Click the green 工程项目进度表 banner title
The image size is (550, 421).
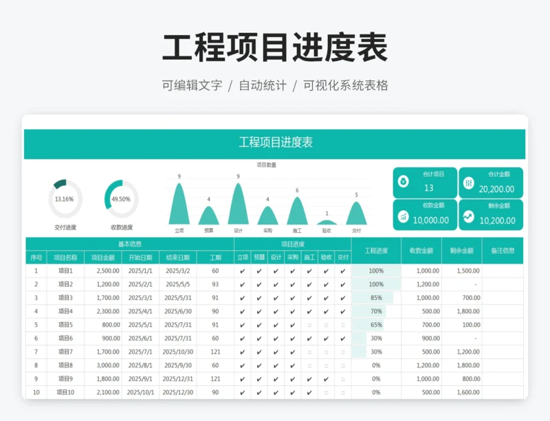coord(276,142)
